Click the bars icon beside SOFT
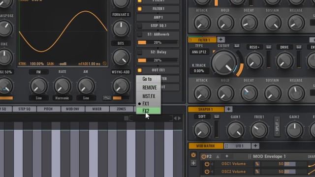Image resolution: width=315 pixels, height=177 pixels. tap(217, 117)
